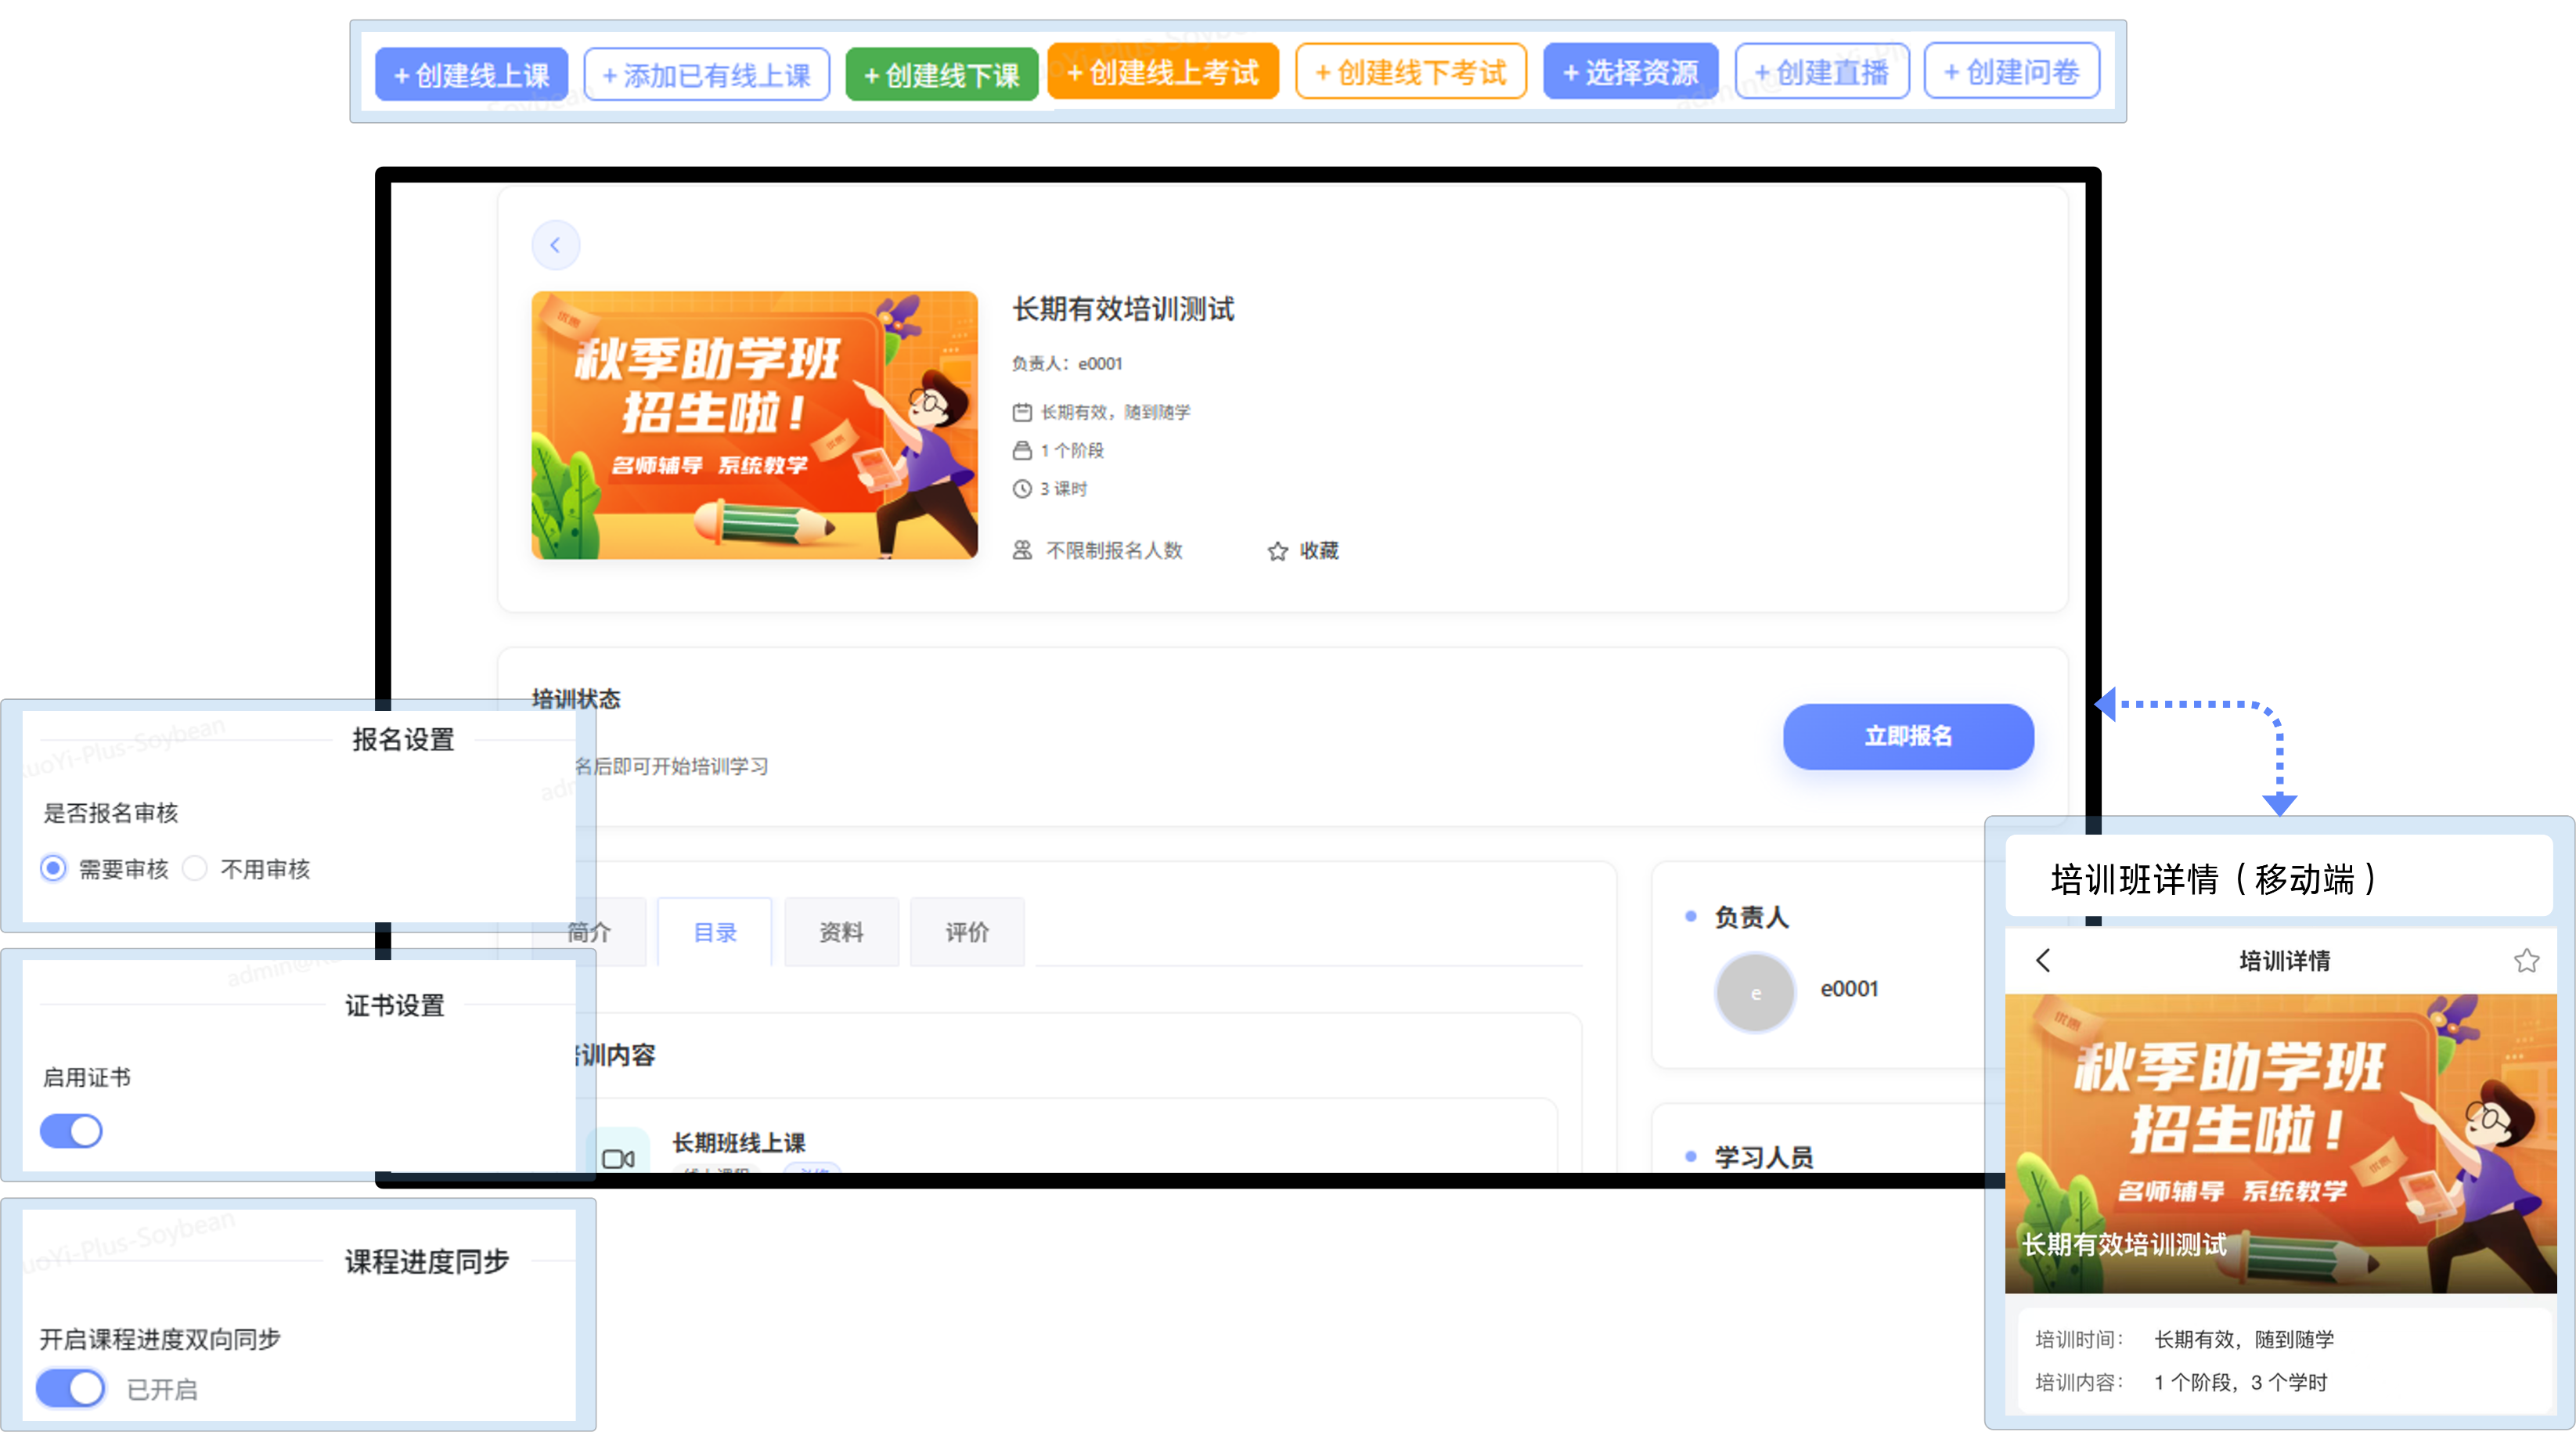Switch to the 简介 tab
2576x1432 pixels.
click(x=589, y=932)
